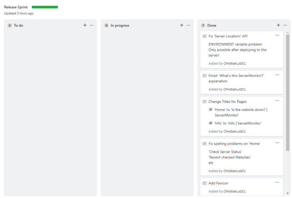Click the 'Done' column title

(212, 25)
